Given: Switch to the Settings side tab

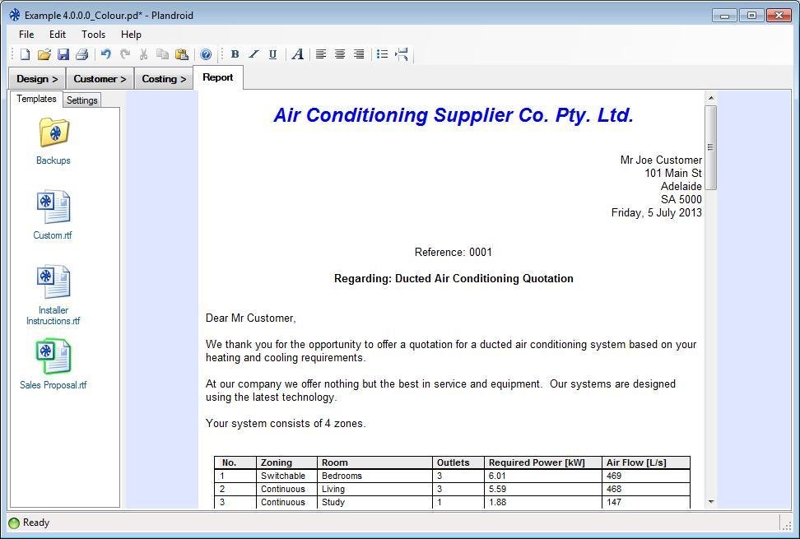Looking at the screenshot, I should tap(81, 100).
